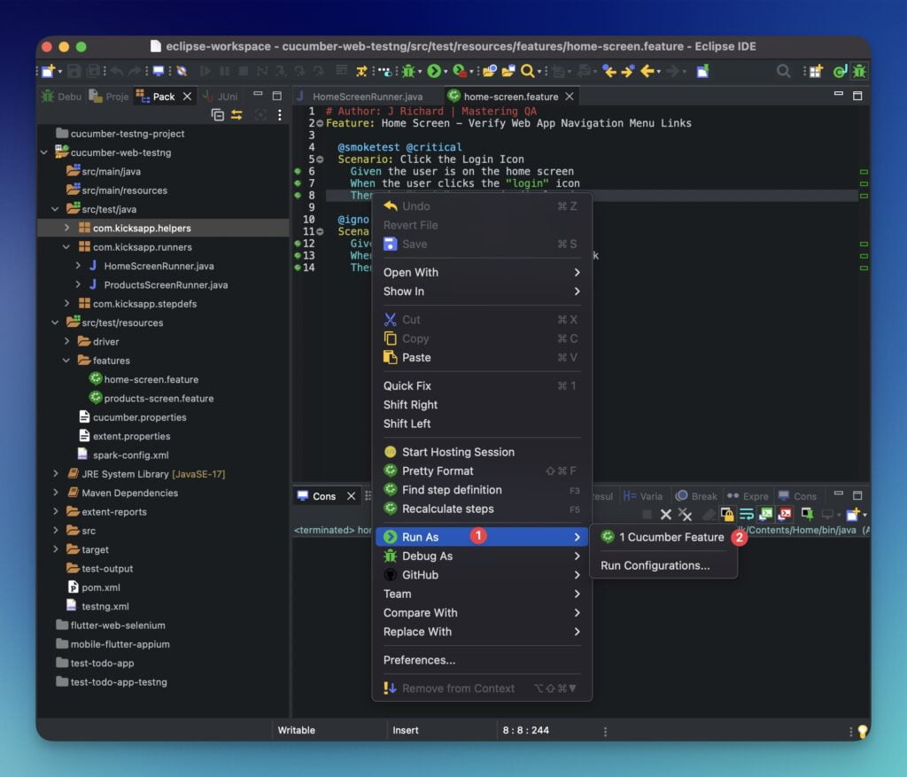Viewport: 907px width, 777px height.
Task: Click the Java perspective icon at top right
Action: (x=840, y=71)
